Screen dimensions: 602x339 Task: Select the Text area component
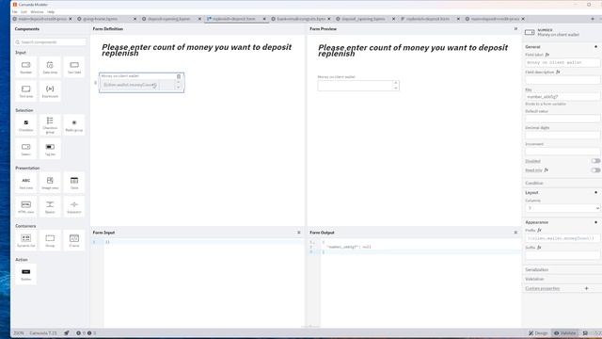click(x=25, y=91)
